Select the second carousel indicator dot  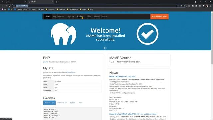[106, 48]
